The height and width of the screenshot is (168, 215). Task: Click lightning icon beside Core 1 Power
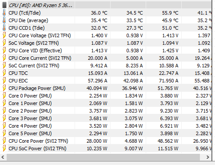tap(4, 103)
